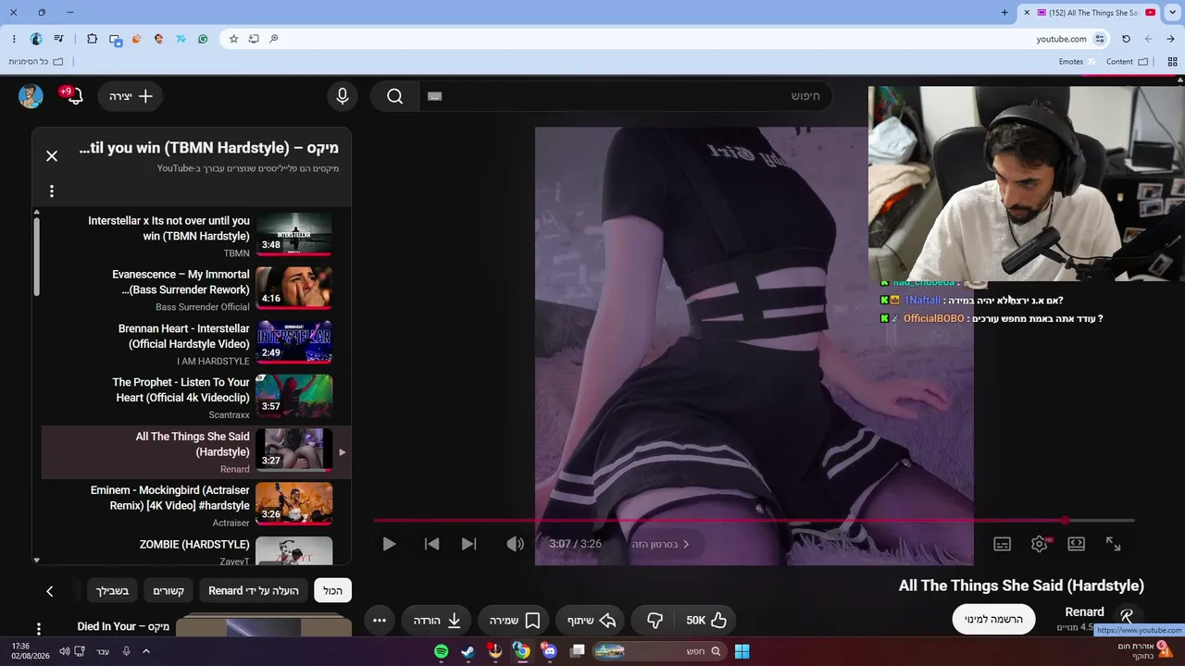Enter fullscreen mode in the player

[1114, 544]
